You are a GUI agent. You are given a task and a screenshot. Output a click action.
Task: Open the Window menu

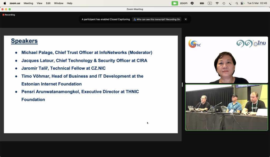(x=59, y=3)
